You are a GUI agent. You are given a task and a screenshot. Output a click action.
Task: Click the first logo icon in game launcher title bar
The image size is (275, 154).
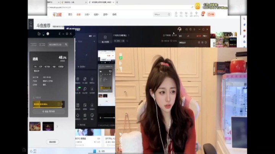tap(39, 34)
